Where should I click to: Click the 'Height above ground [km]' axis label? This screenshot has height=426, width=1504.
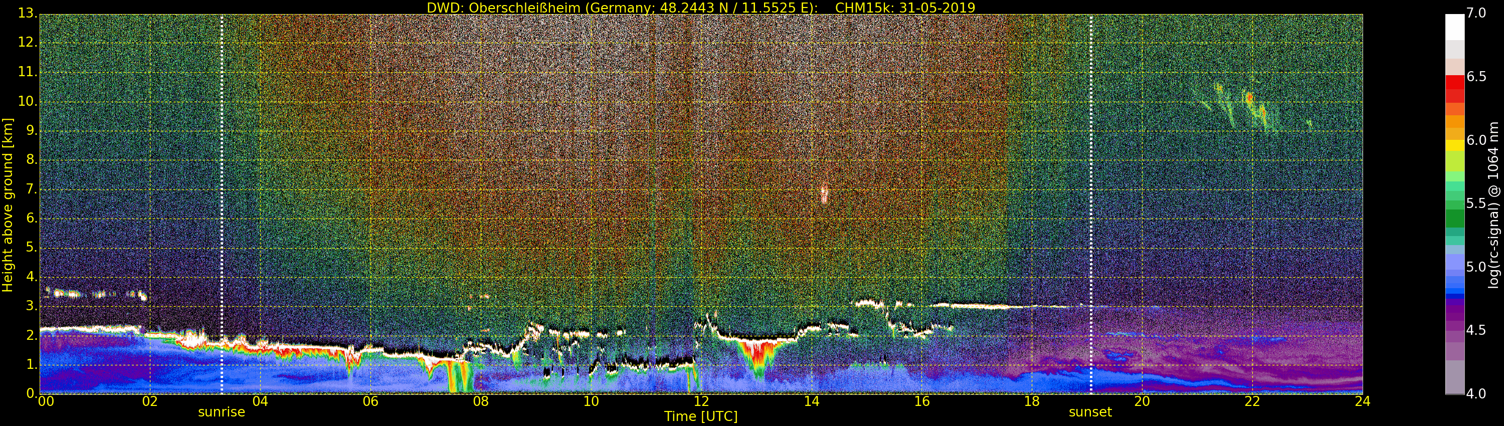coord(8,205)
